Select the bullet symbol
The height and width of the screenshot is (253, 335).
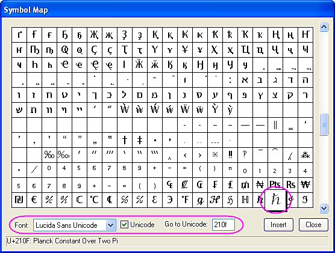[x=155, y=140]
